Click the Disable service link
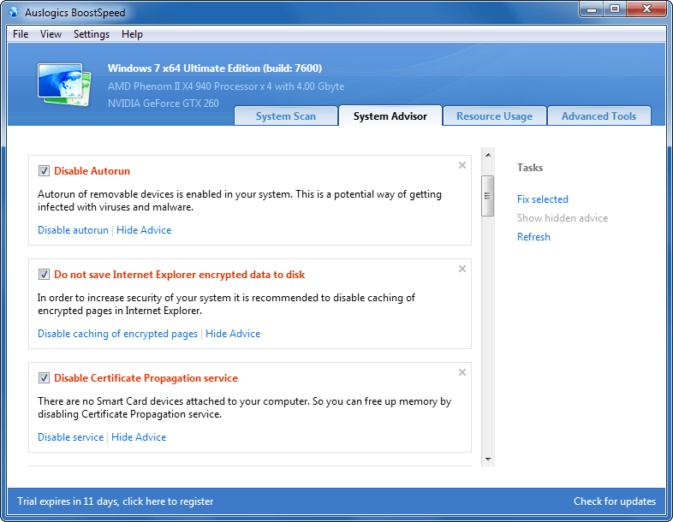Screen dimensions: 673x522 71,437
